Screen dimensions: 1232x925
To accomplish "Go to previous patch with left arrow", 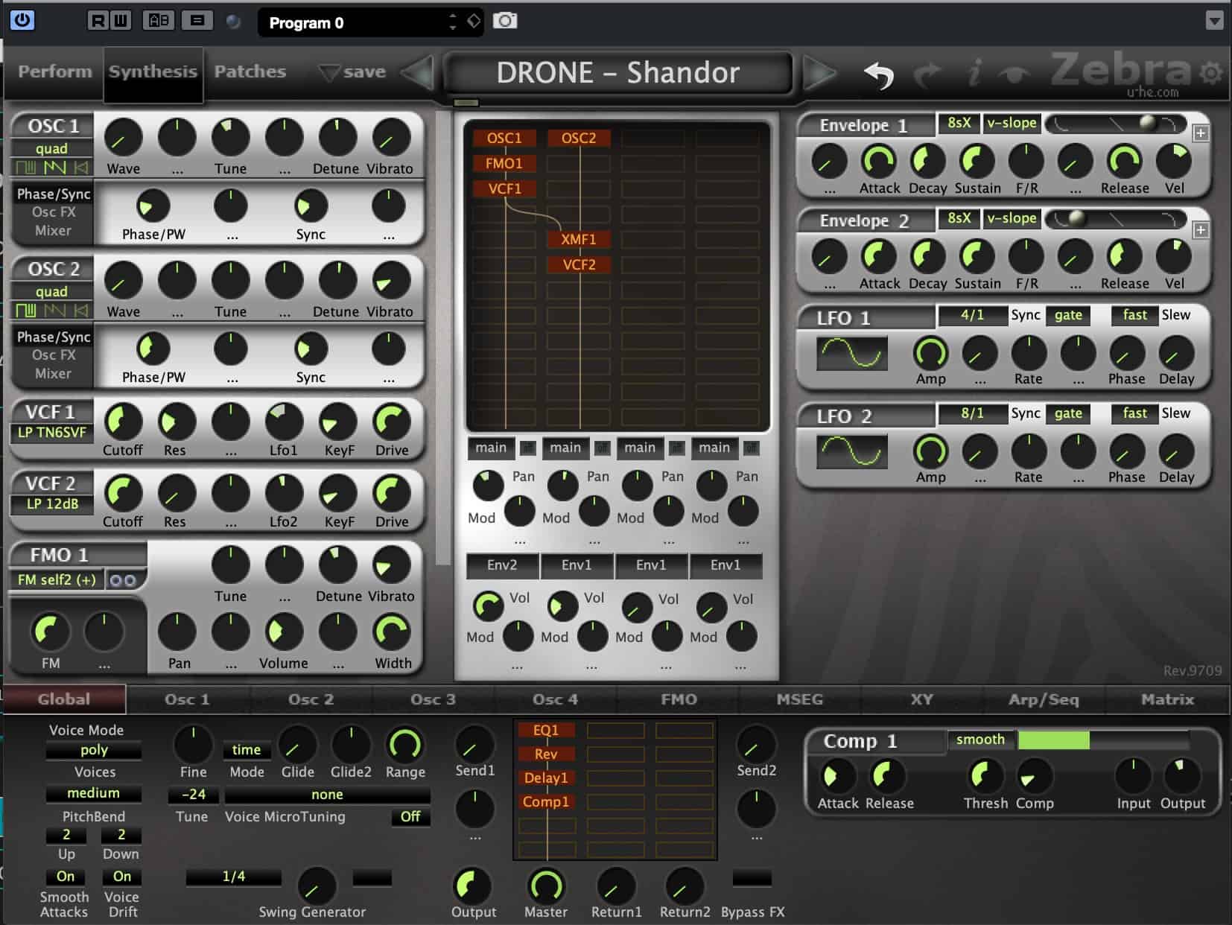I will (x=419, y=73).
